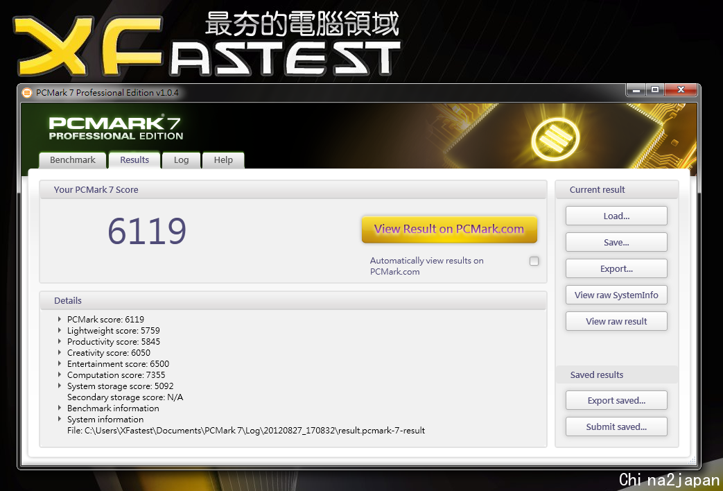Close the PCMark 7 window

(x=681, y=90)
